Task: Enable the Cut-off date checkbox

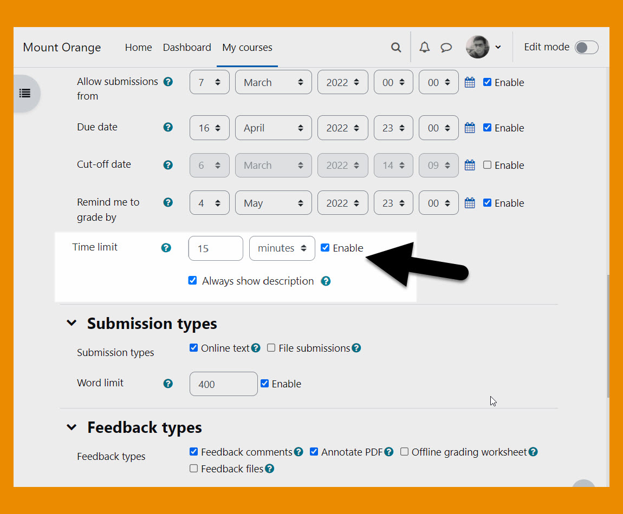Action: click(x=487, y=165)
